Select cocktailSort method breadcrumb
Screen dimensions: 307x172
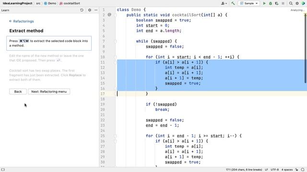click(x=70, y=3)
